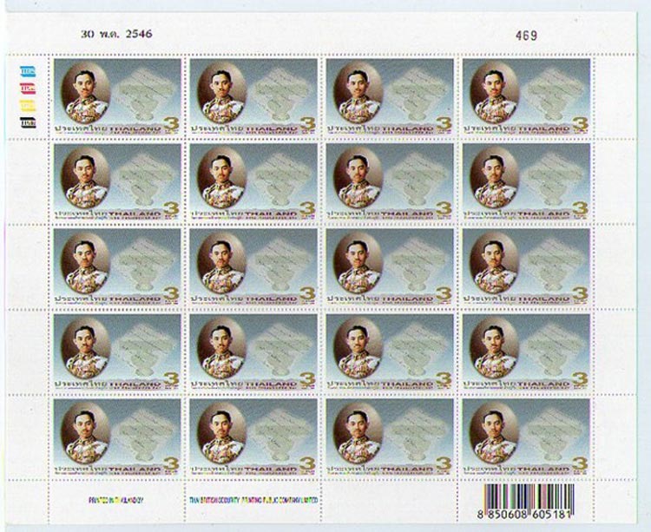Select the stamp directly below number 469
The height and width of the screenshot is (532, 651).
(526, 96)
